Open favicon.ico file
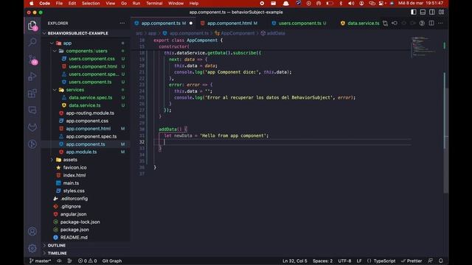This screenshot has height=265, width=472. pos(74,168)
